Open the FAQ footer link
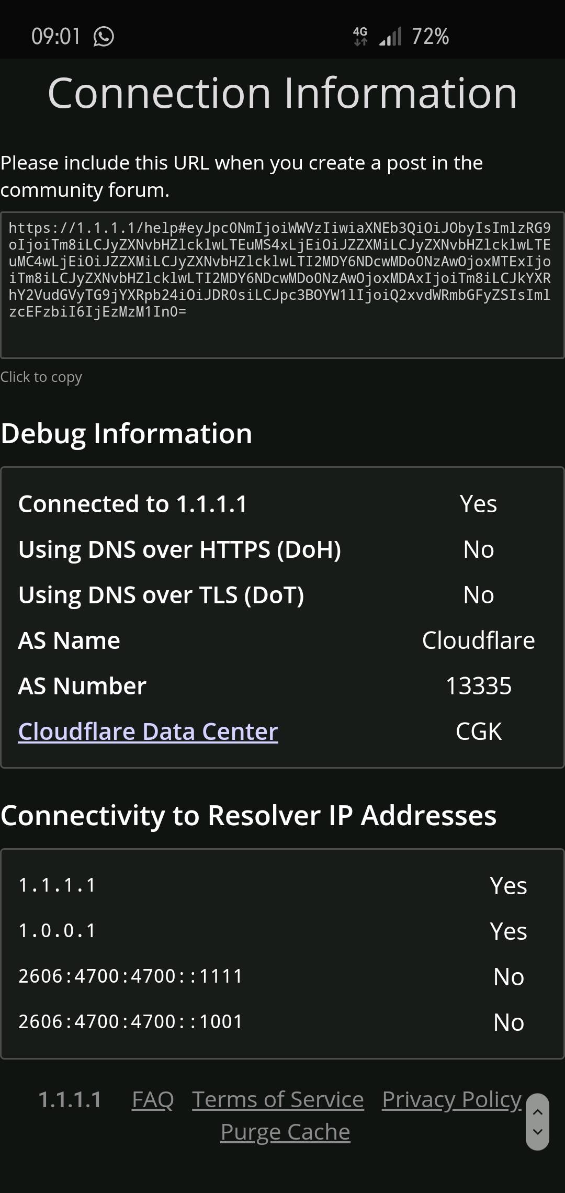 click(153, 1099)
